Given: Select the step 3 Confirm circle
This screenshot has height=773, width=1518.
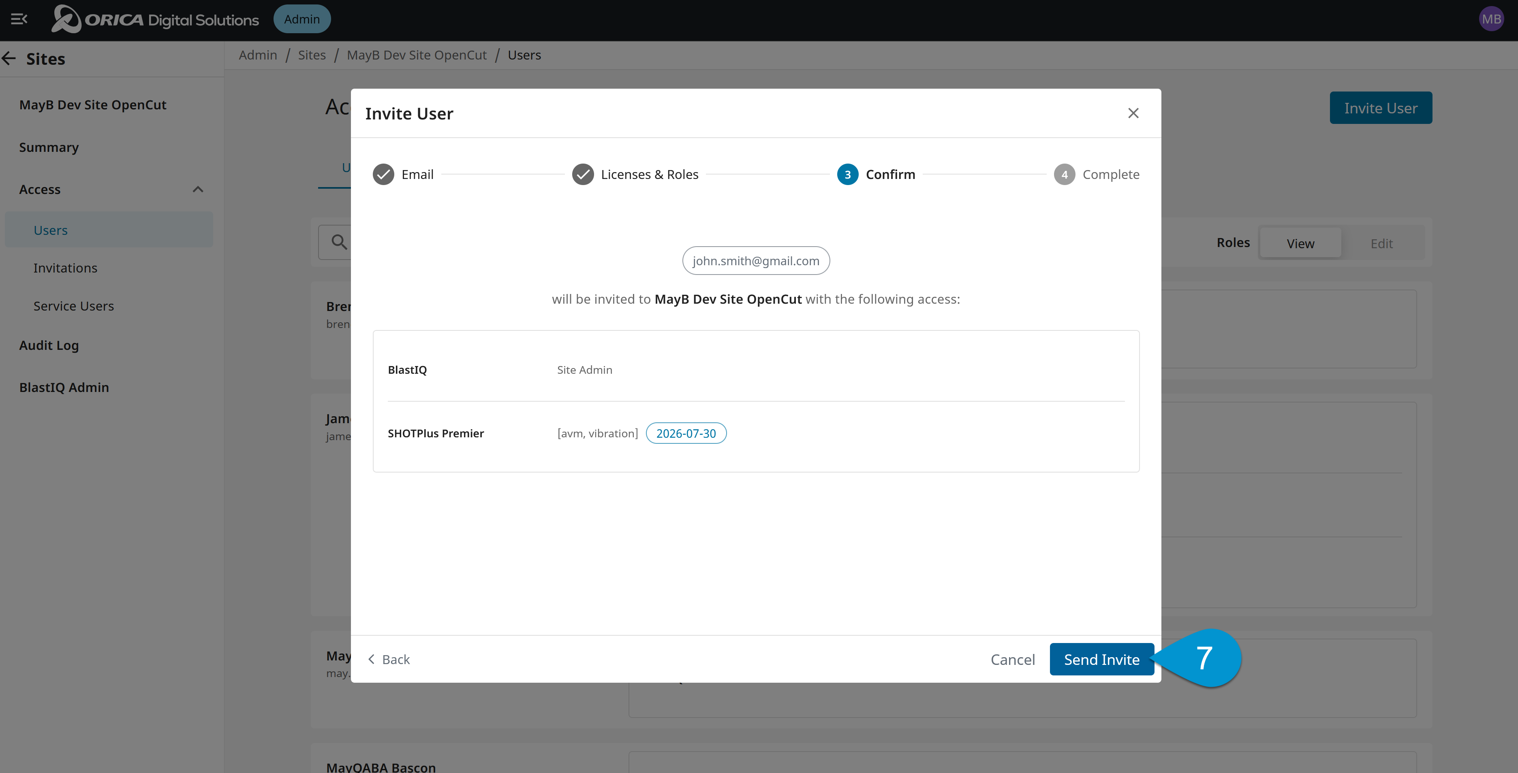Looking at the screenshot, I should [847, 174].
